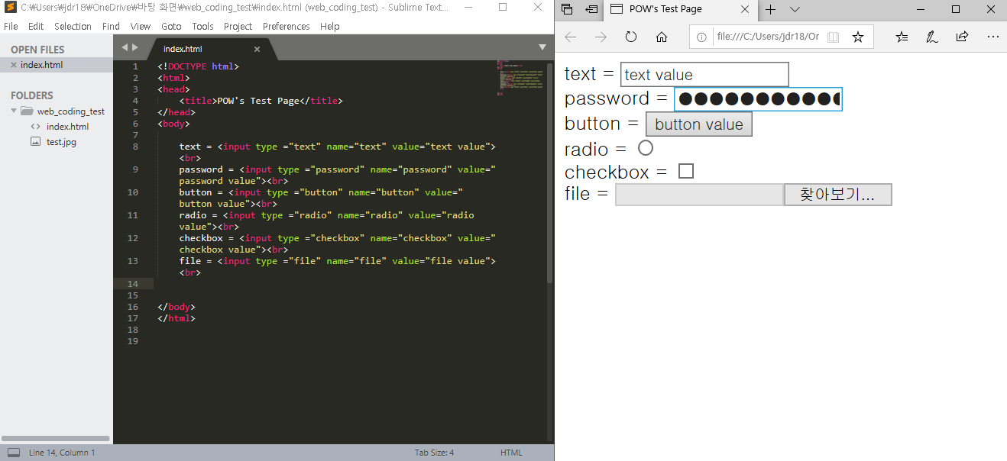The width and height of the screenshot is (1007, 461).
Task: Click the text value input field
Action: click(x=704, y=75)
